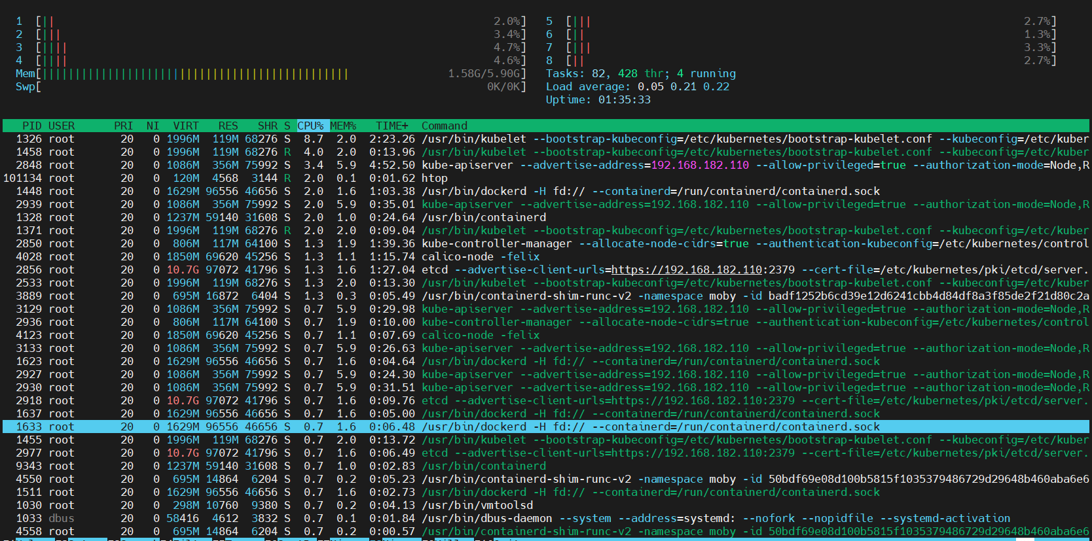Click the highlighted dockerd row PID 1633
1092x541 pixels.
[546, 427]
